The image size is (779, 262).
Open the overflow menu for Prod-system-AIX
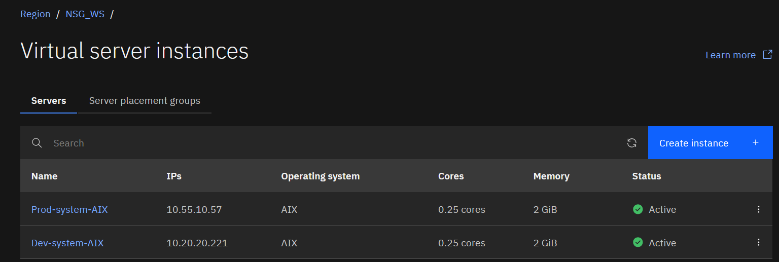click(758, 209)
